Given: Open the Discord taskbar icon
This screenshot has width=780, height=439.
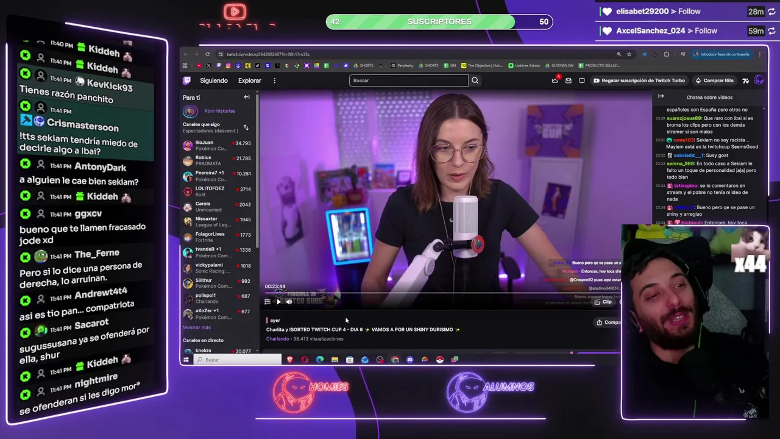Looking at the screenshot, I should click(409, 360).
